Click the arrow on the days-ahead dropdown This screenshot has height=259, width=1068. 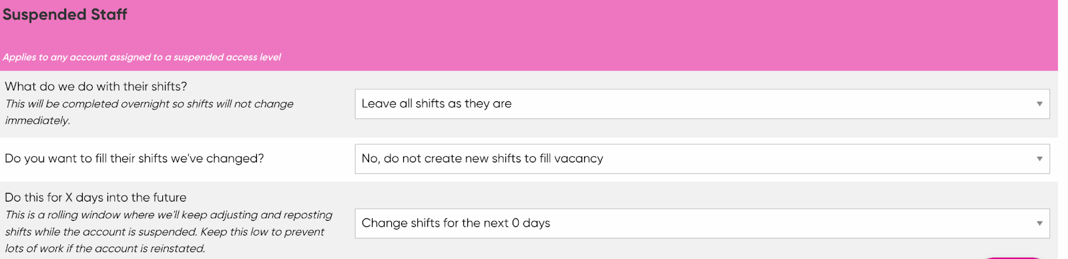click(x=1039, y=224)
